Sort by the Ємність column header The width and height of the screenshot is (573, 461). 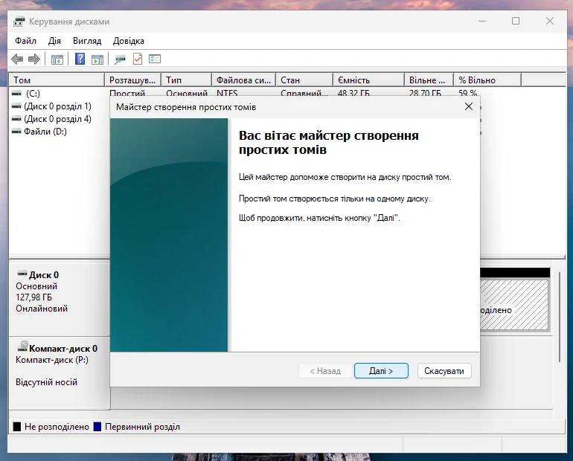pyautogui.click(x=368, y=80)
